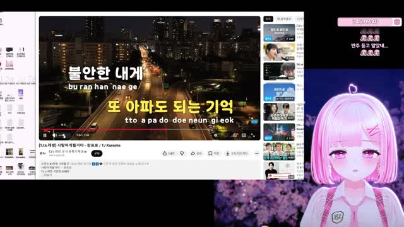Save the video with the 저장 bookmark button
Screen dimensions: 404x227
tap(213, 153)
